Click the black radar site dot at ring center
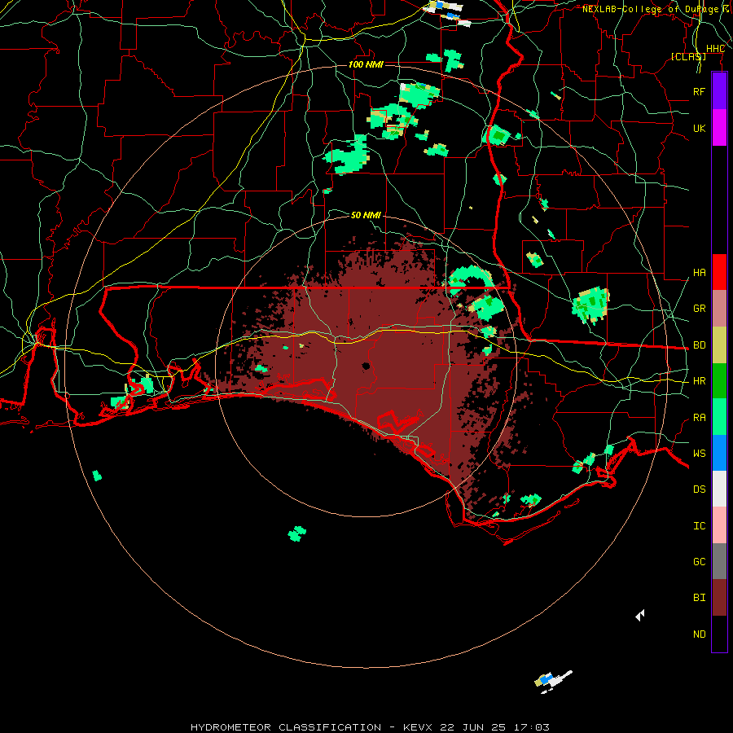This screenshot has width=733, height=733. [366, 366]
